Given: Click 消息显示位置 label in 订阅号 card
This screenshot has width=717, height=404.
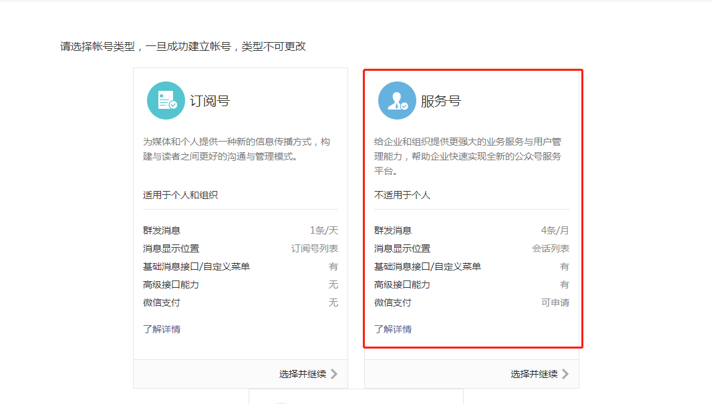Looking at the screenshot, I should [x=171, y=248].
